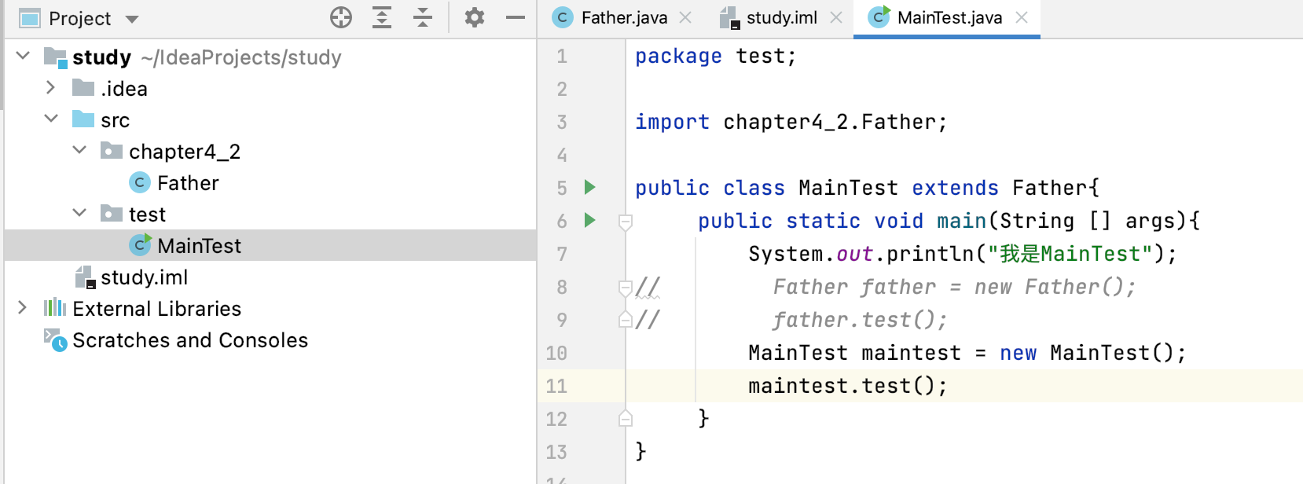
Task: Click the fold end marker at line 9
Action: click(626, 319)
